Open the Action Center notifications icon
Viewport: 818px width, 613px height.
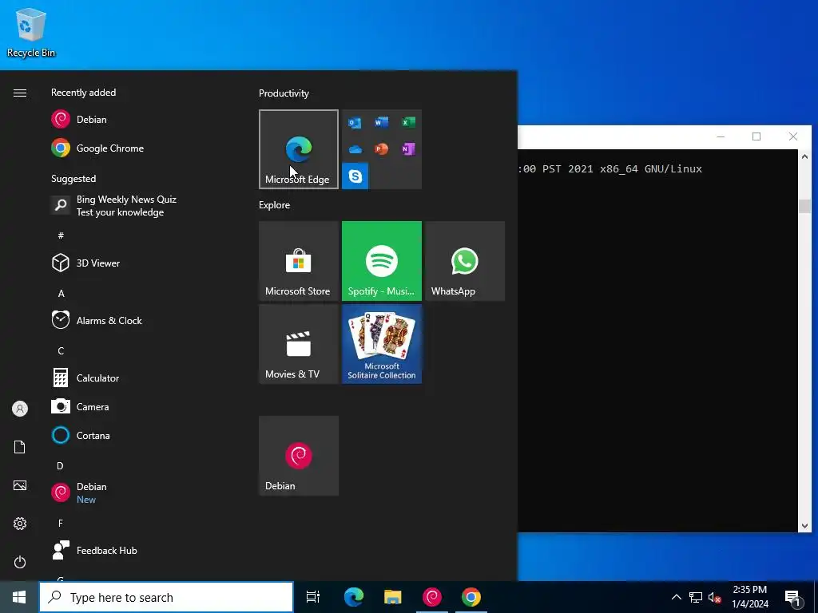pyautogui.click(x=793, y=597)
